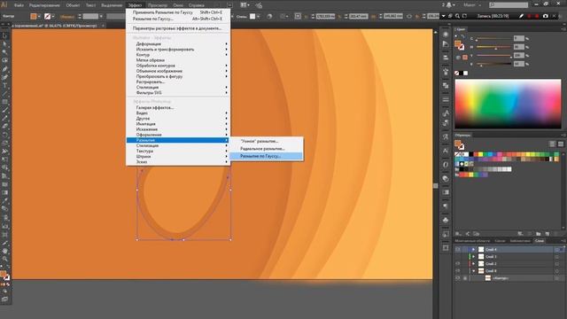Image resolution: width=567 pixels, height=319 pixels.
Task: Select the Type tool
Action: pos(4,86)
